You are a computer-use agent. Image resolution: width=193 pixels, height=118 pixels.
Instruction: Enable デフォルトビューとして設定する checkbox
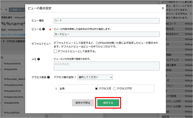coord(55,51)
